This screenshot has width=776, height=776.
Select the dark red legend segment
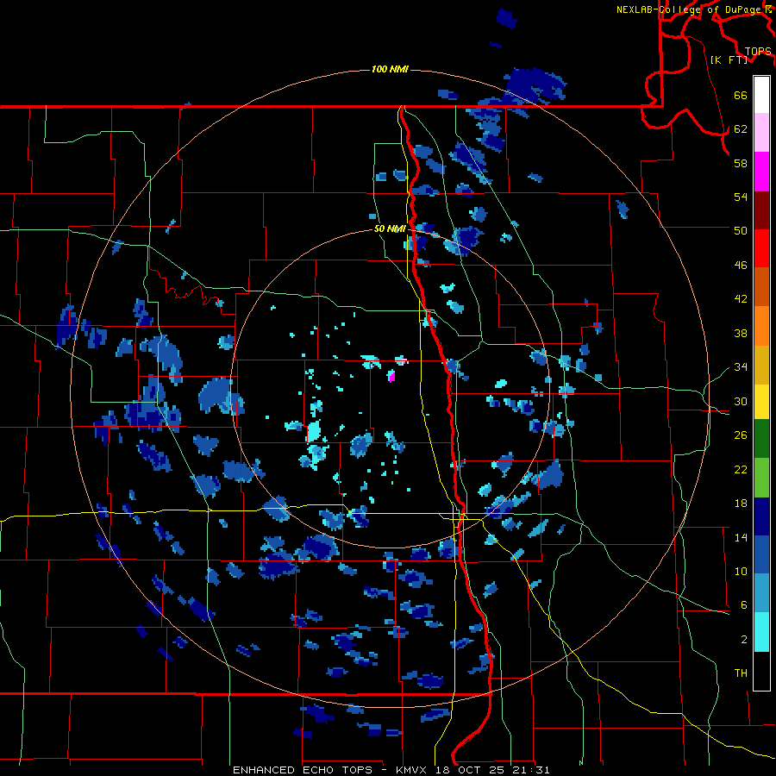pos(761,210)
